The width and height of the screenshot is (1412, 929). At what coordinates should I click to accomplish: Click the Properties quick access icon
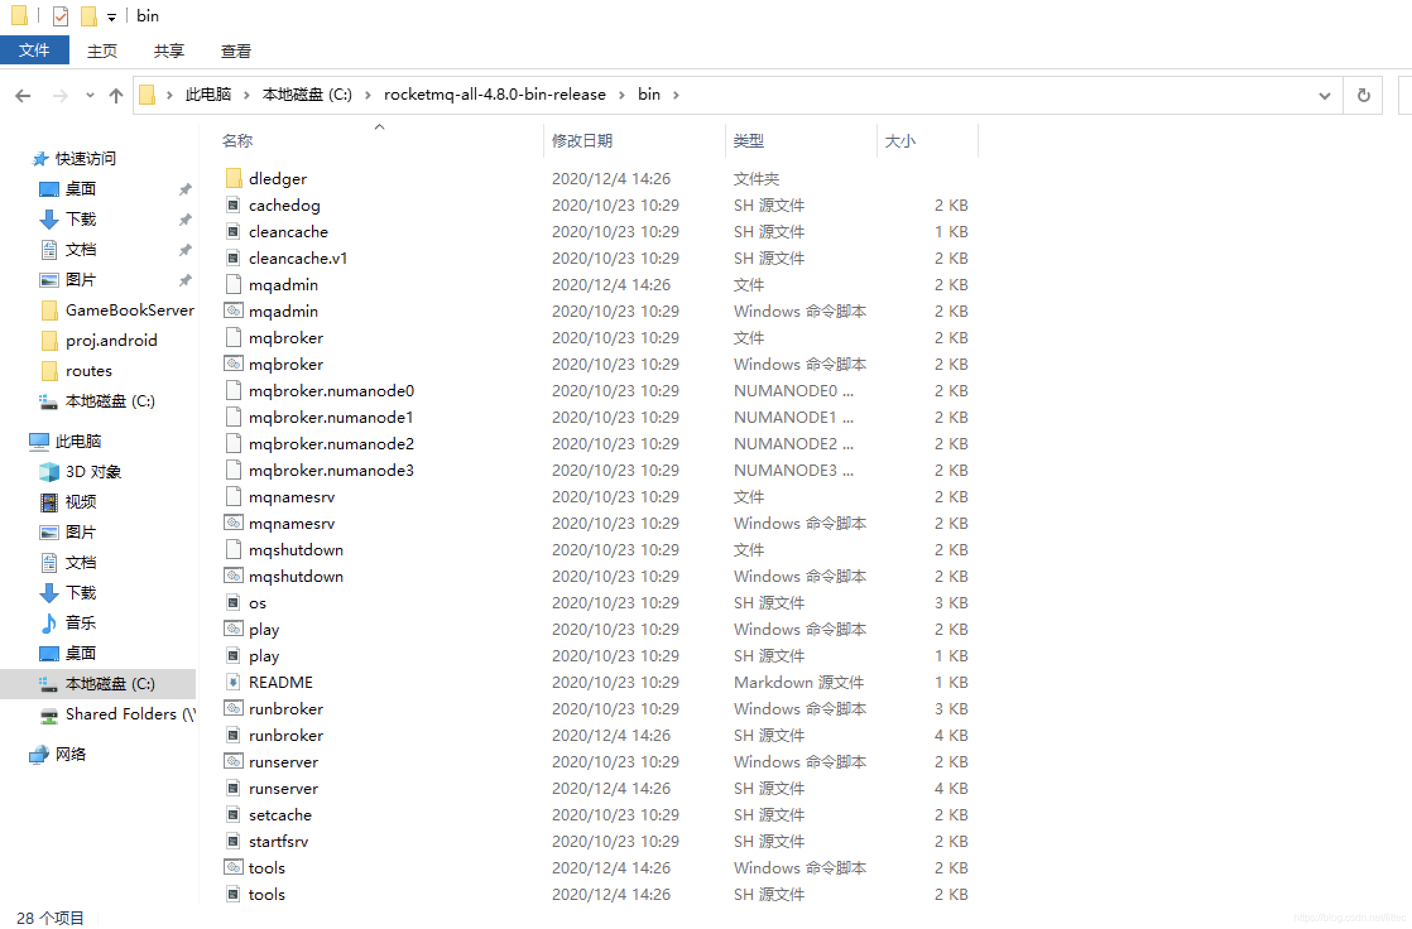[x=61, y=16]
